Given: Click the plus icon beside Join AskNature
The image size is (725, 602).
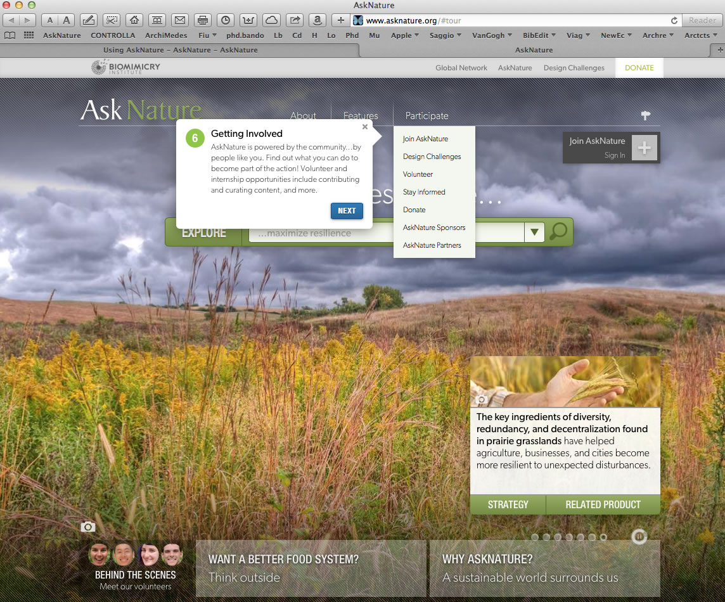Looking at the screenshot, I should coord(644,148).
